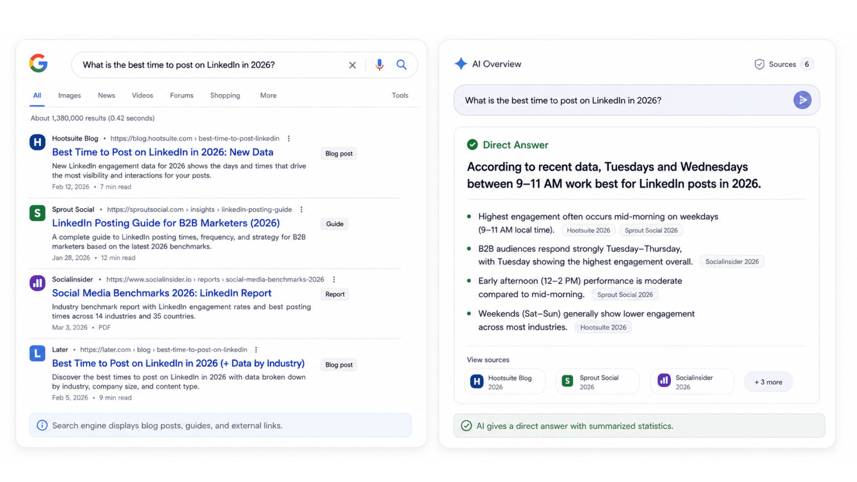This screenshot has height=482, width=857.
Task: Click the blog.hootsuite.com URL breadcrumb
Action: [x=195, y=139]
